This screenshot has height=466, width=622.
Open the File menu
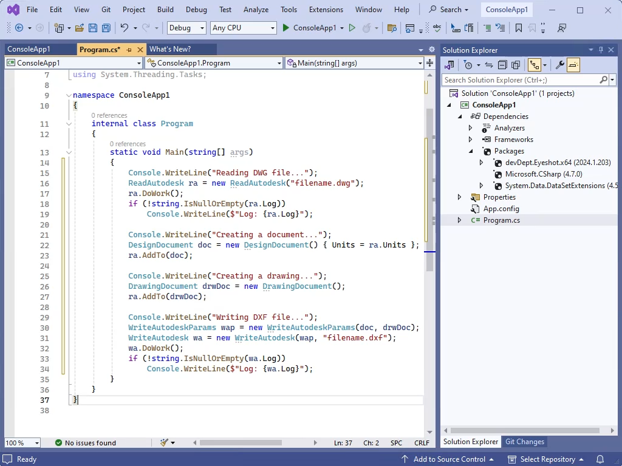32,10
